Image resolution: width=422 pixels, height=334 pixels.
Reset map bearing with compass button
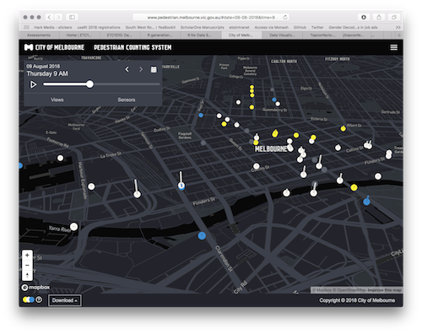click(x=27, y=275)
